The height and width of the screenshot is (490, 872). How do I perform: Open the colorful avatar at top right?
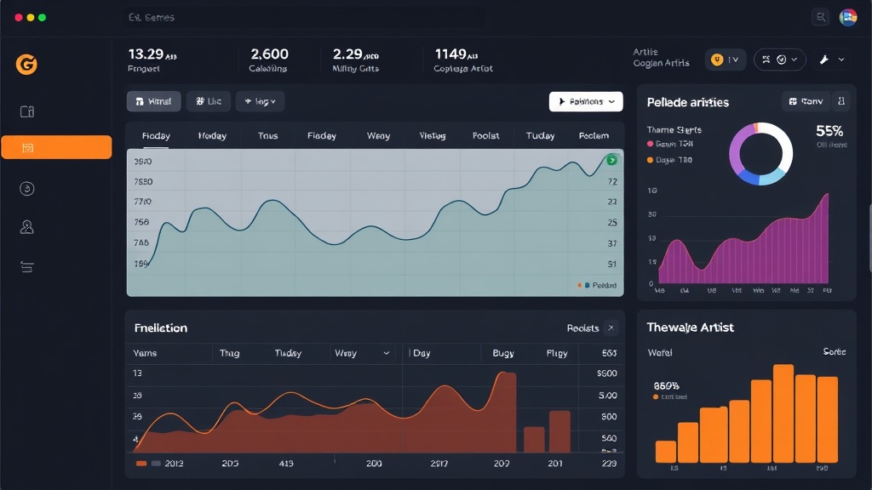click(x=847, y=17)
